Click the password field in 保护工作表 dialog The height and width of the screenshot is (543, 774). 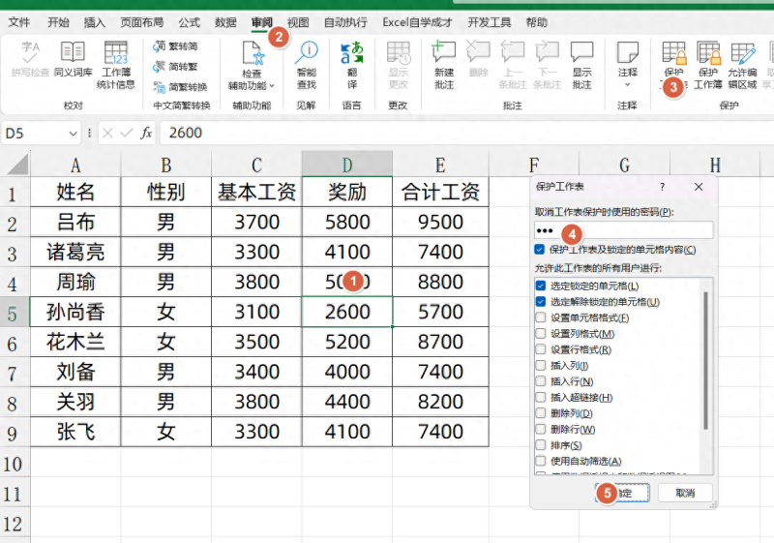coord(624,230)
